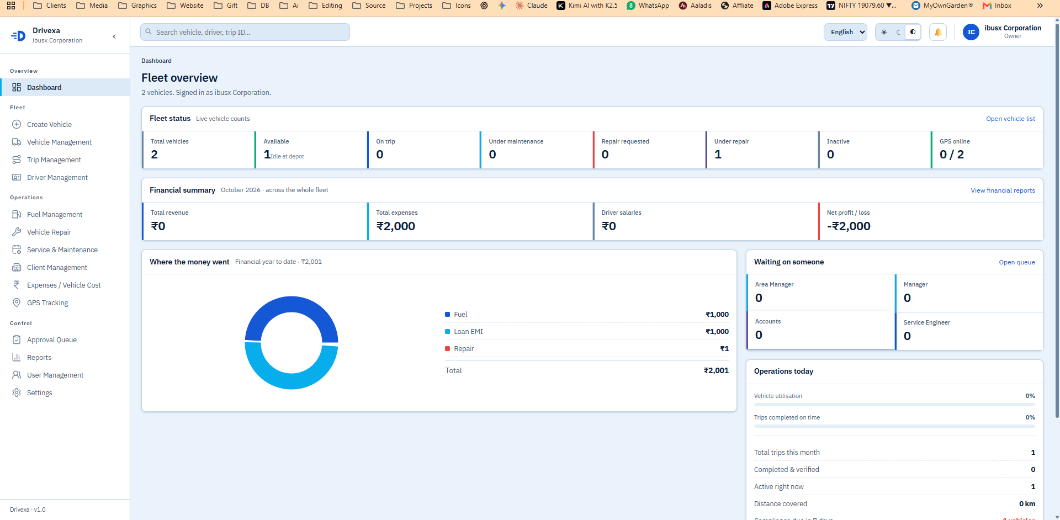The image size is (1060, 520).
Task: Click the Vehicle Management truck icon
Action: (17, 142)
